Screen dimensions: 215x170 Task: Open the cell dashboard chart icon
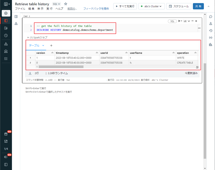[185, 21]
